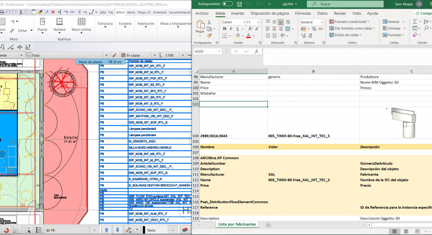
Task: Add a new sheet with plus button
Action: point(268,224)
